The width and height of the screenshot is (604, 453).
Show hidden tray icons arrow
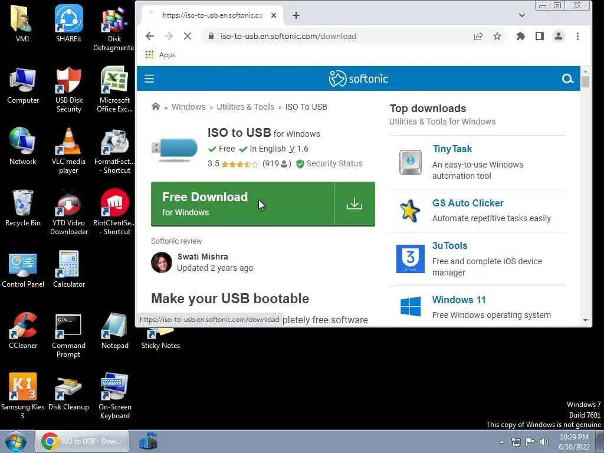tap(501, 442)
